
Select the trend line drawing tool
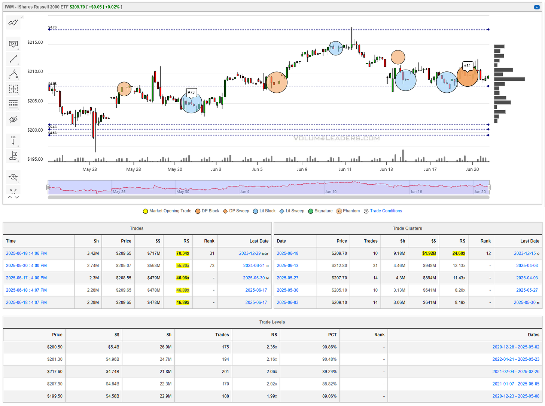13,59
